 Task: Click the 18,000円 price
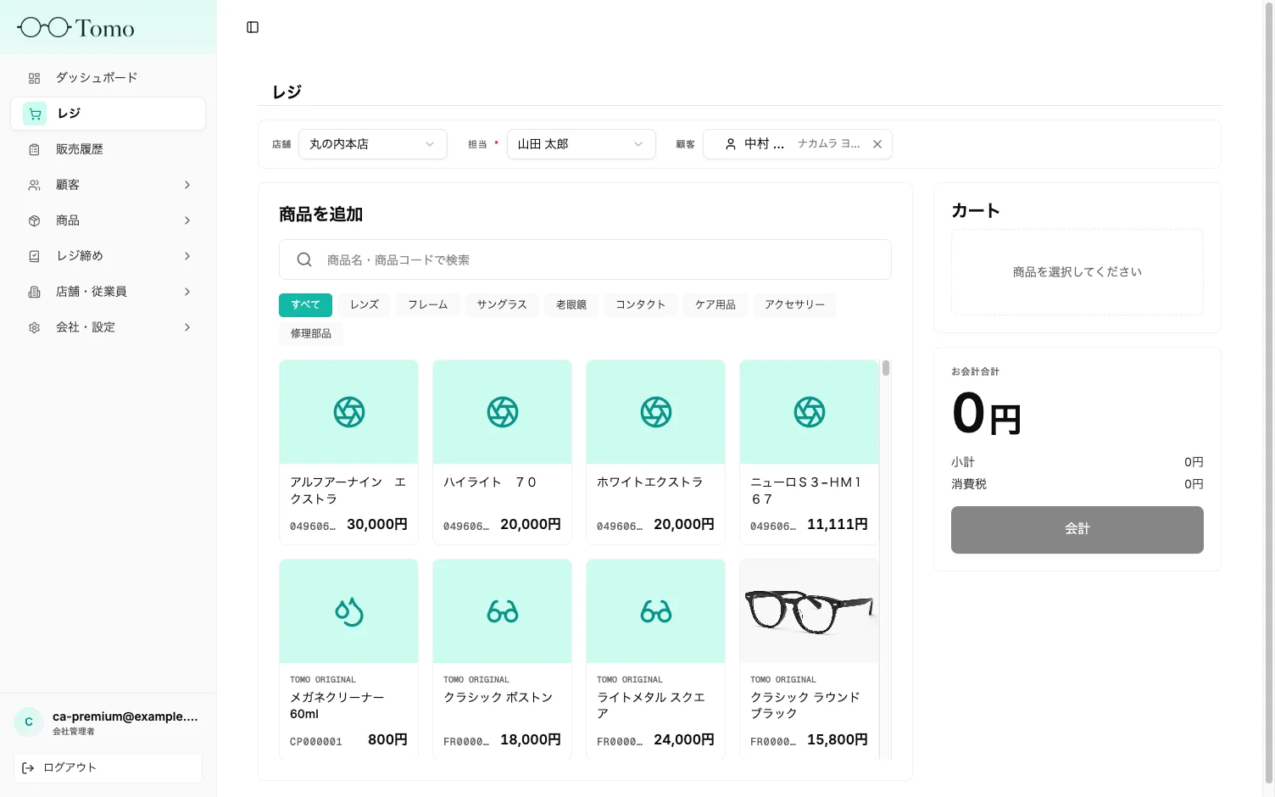[x=531, y=740]
